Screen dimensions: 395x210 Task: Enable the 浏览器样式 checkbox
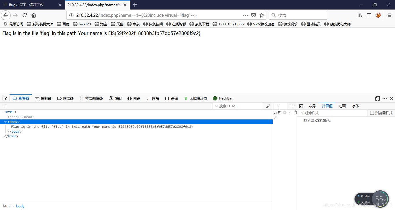pos(372,113)
